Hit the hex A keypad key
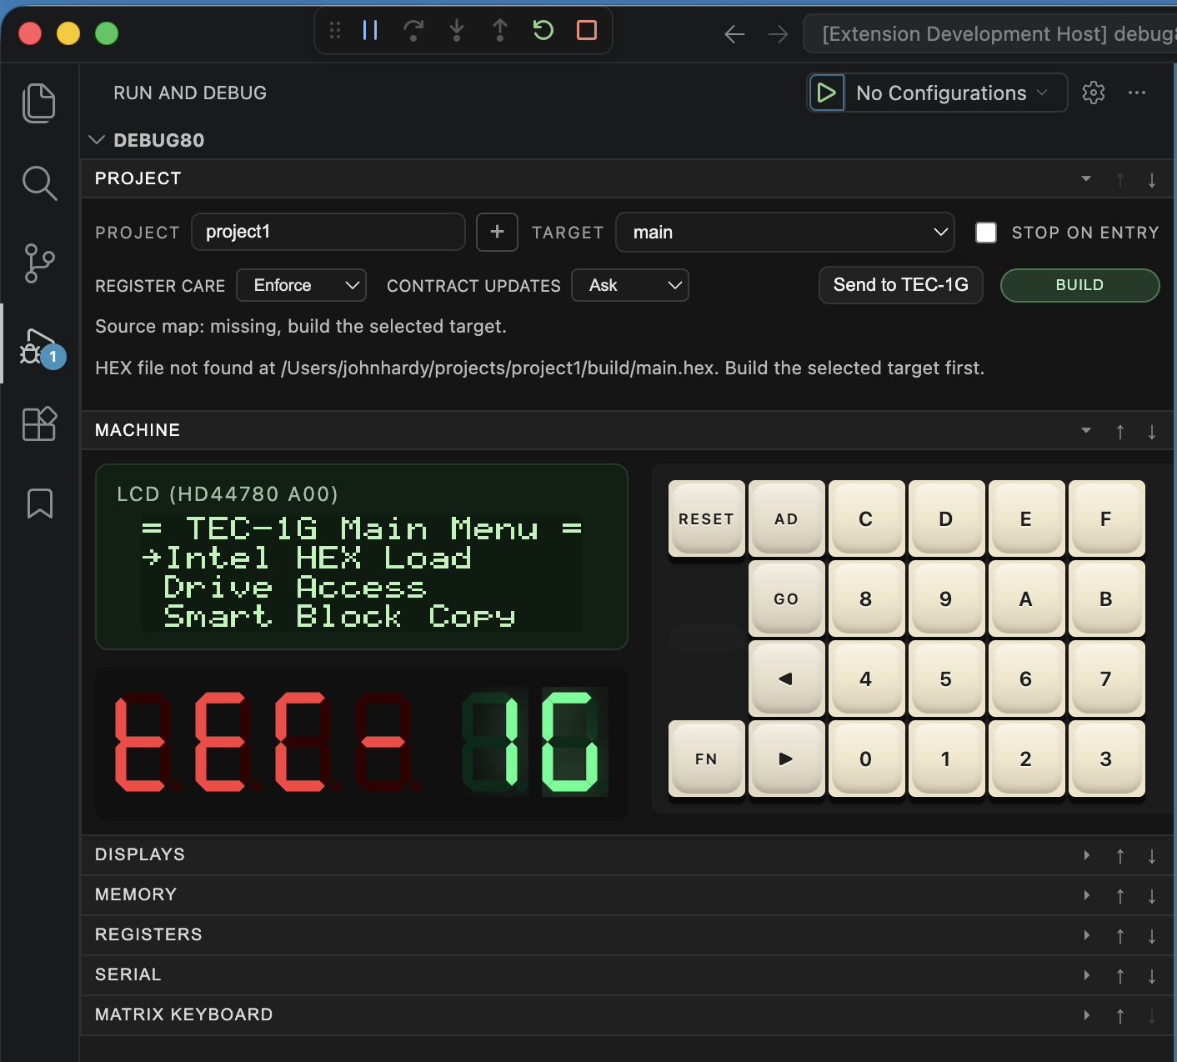The height and width of the screenshot is (1062, 1177). 1027,599
